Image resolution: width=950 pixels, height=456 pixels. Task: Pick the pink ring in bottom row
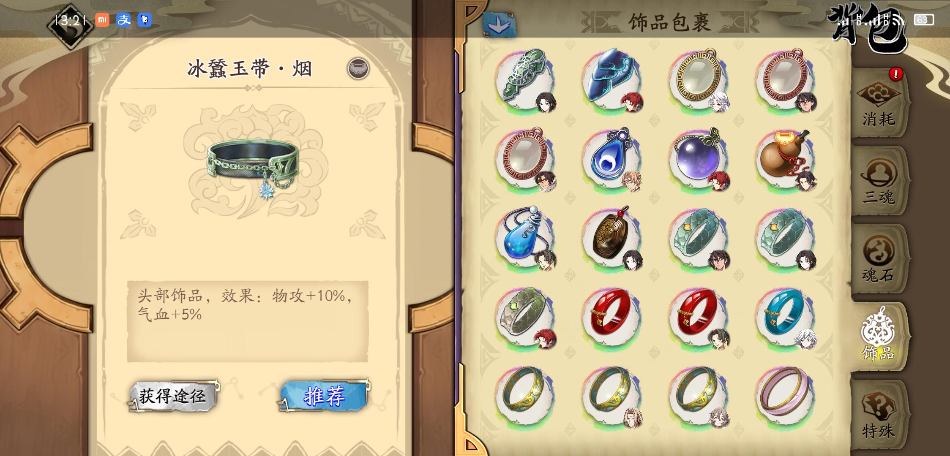coord(785,396)
